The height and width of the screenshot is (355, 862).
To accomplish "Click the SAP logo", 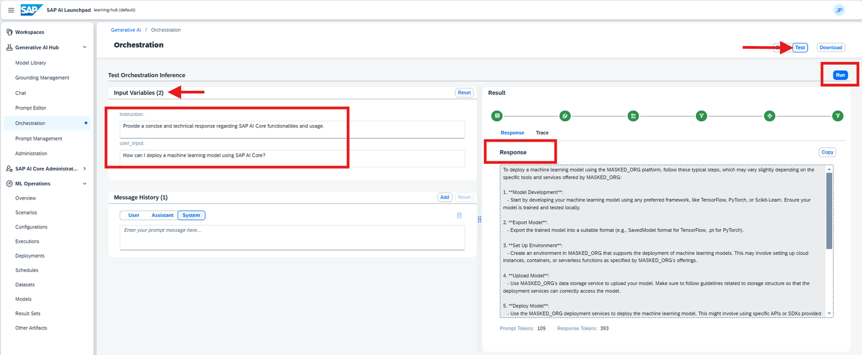I will [x=31, y=10].
